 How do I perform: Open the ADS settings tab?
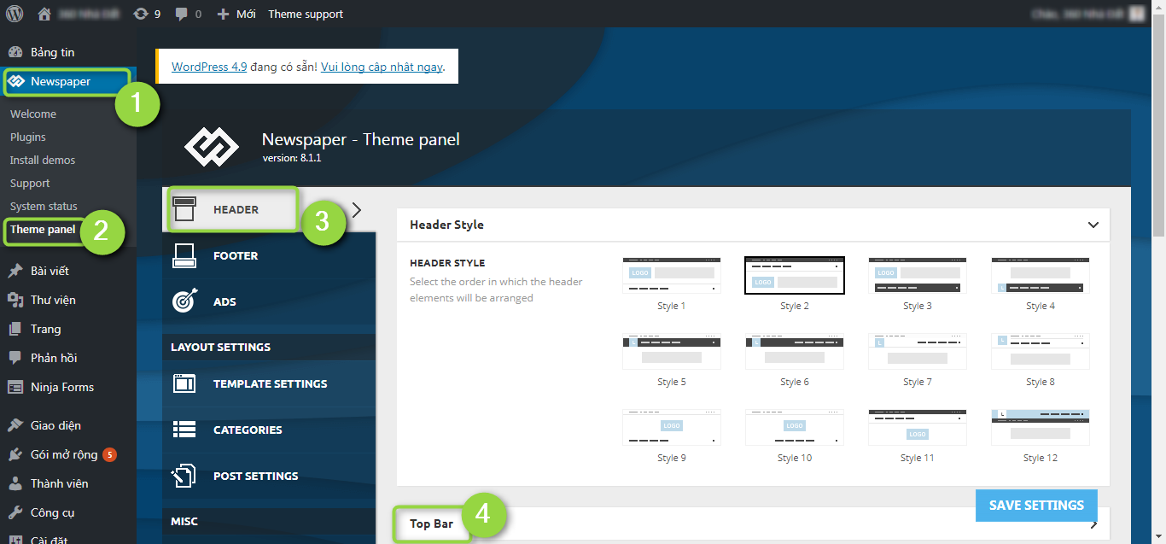[x=269, y=301]
